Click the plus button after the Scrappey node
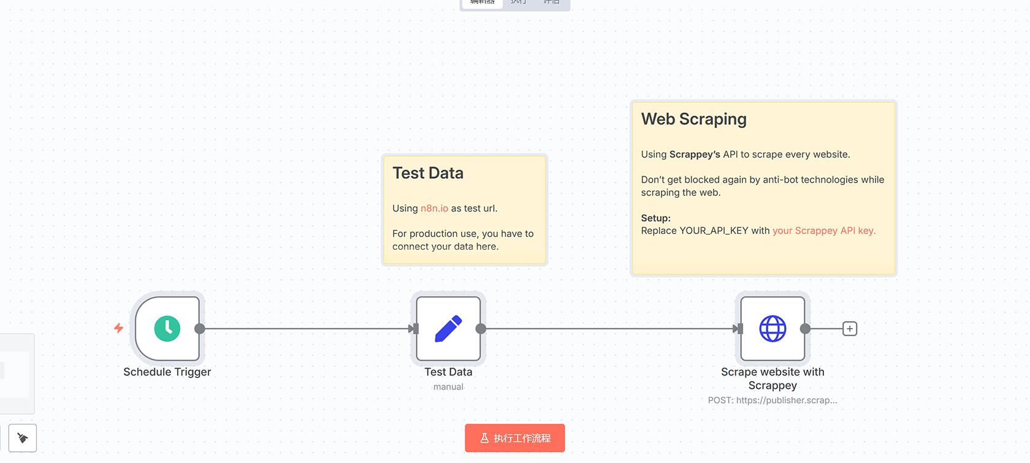This screenshot has width=1030, height=463. click(850, 329)
